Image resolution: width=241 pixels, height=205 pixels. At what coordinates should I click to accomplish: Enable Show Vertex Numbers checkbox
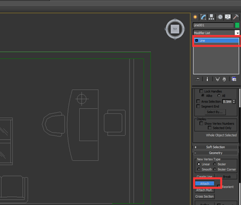point(201,123)
